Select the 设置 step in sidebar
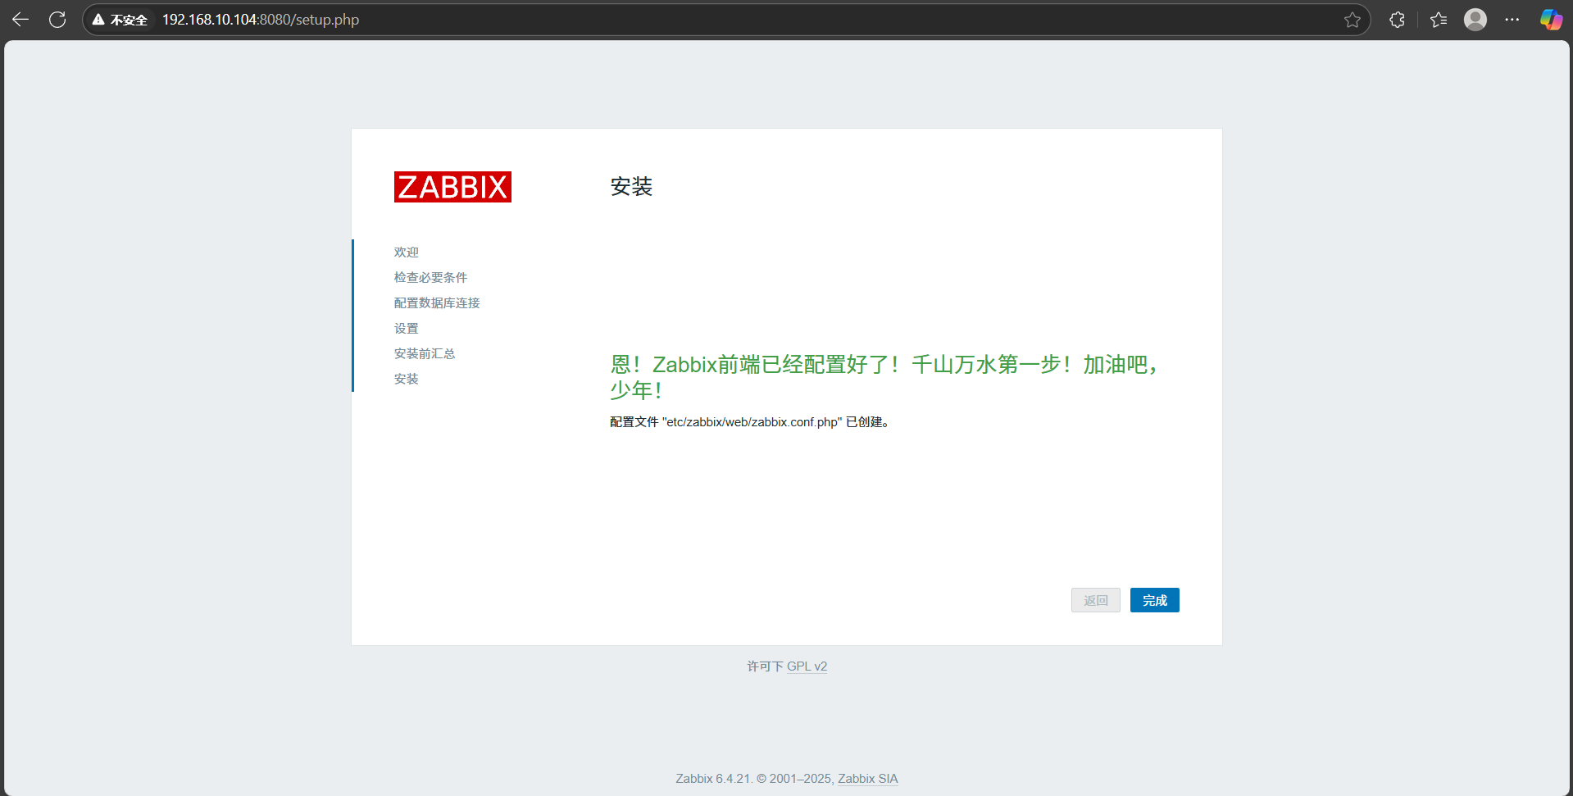The image size is (1573, 796). [407, 329]
